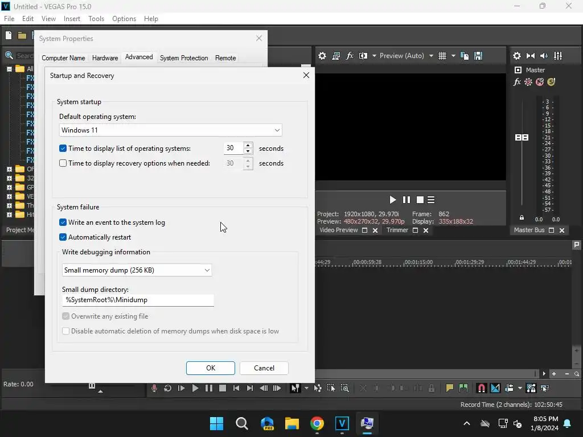Open auto ripple dropdown arrow
The image size is (583, 437).
click(520, 388)
